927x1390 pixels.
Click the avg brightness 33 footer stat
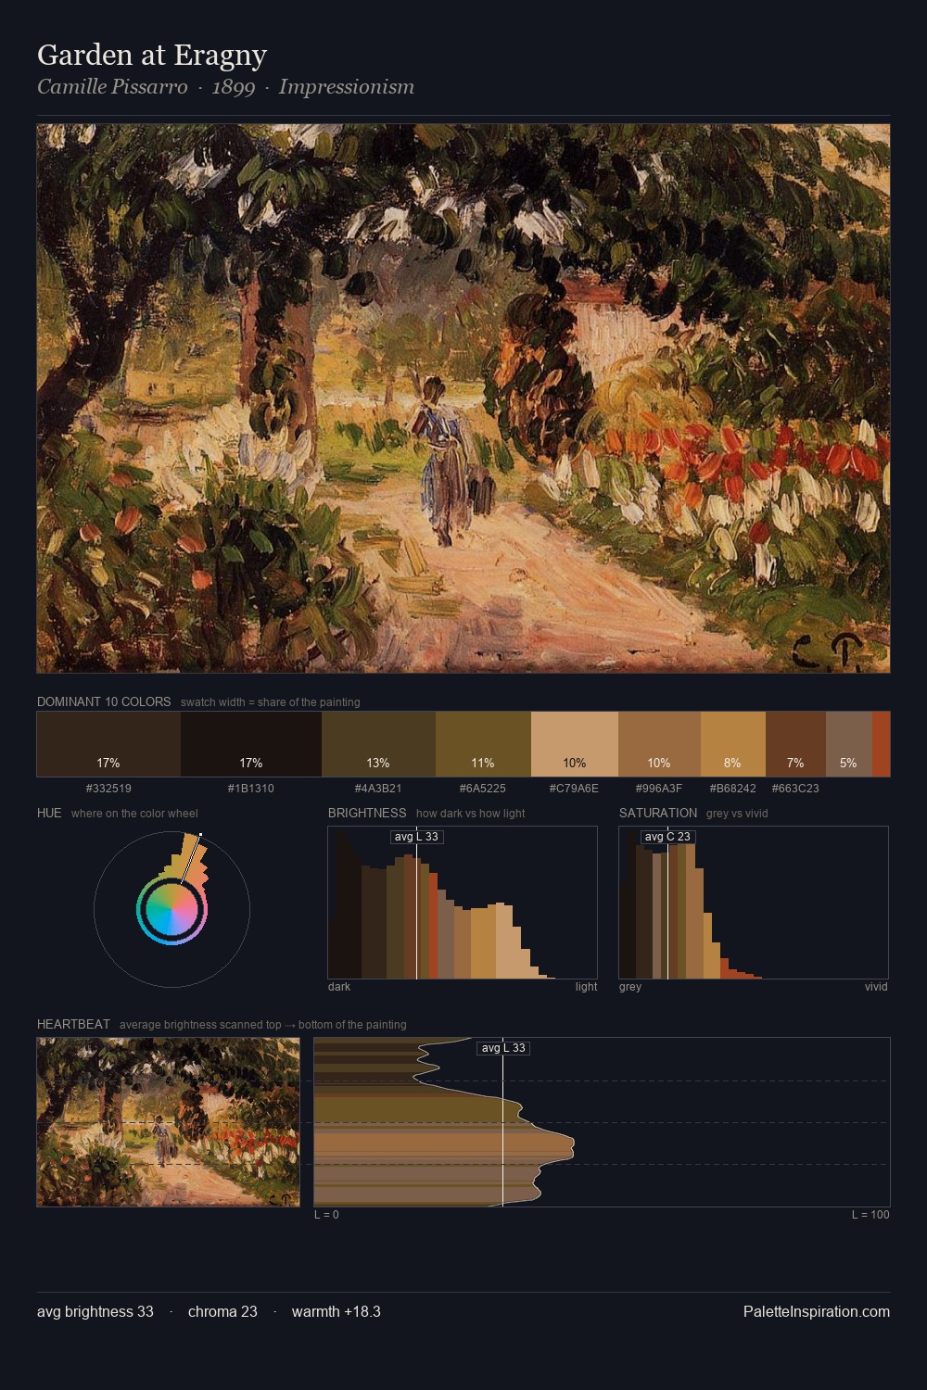(x=95, y=1311)
